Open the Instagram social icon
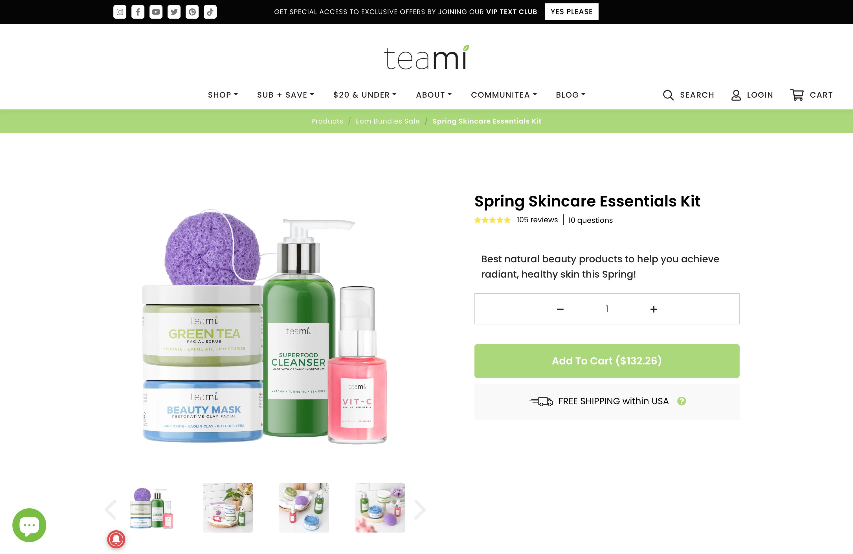Screen dimensions: 853x554 pyautogui.click(x=120, y=12)
